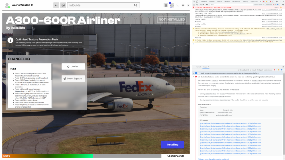This screenshot has width=285, height=160.
Task: Click the NOT INSTALLED status badge
Action: tap(172, 19)
